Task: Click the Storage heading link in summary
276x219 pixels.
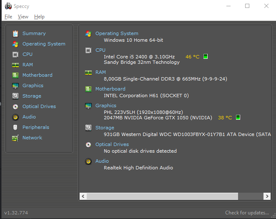Action: [105, 128]
